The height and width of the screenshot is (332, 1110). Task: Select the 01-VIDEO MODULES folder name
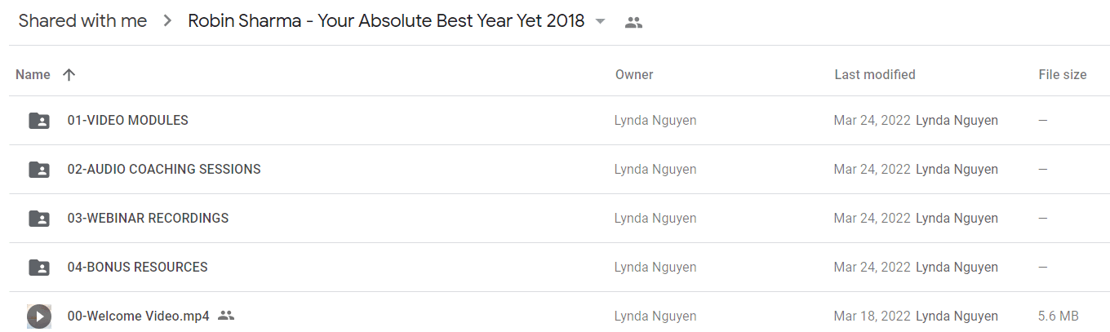click(x=127, y=121)
